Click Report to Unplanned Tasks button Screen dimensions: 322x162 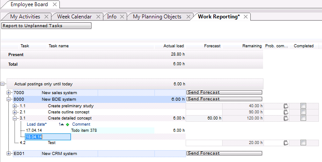46,26
